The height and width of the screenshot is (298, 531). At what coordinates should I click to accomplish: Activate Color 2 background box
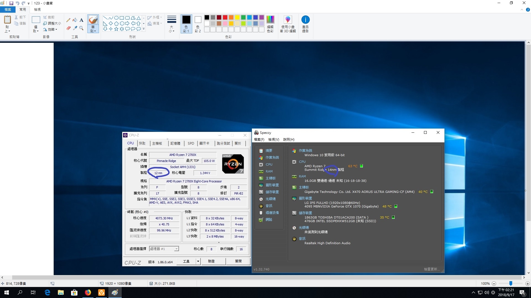coord(198,24)
